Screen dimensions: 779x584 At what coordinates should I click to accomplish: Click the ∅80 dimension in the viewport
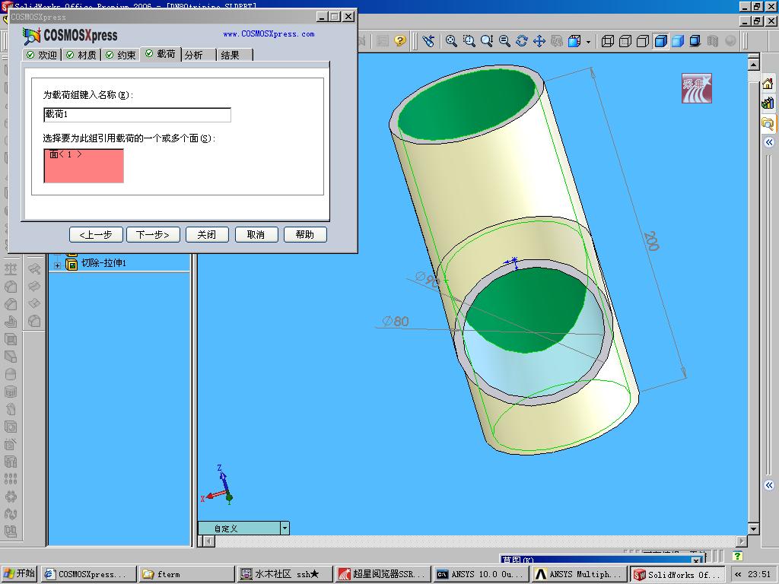pyautogui.click(x=396, y=322)
